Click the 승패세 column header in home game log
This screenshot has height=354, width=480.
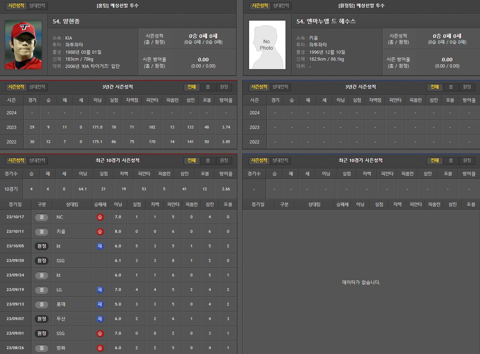point(100,204)
